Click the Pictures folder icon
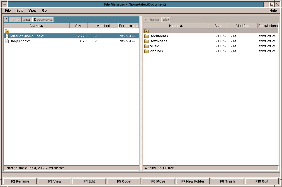Viewport: 282px width, 187px height. (x=146, y=51)
